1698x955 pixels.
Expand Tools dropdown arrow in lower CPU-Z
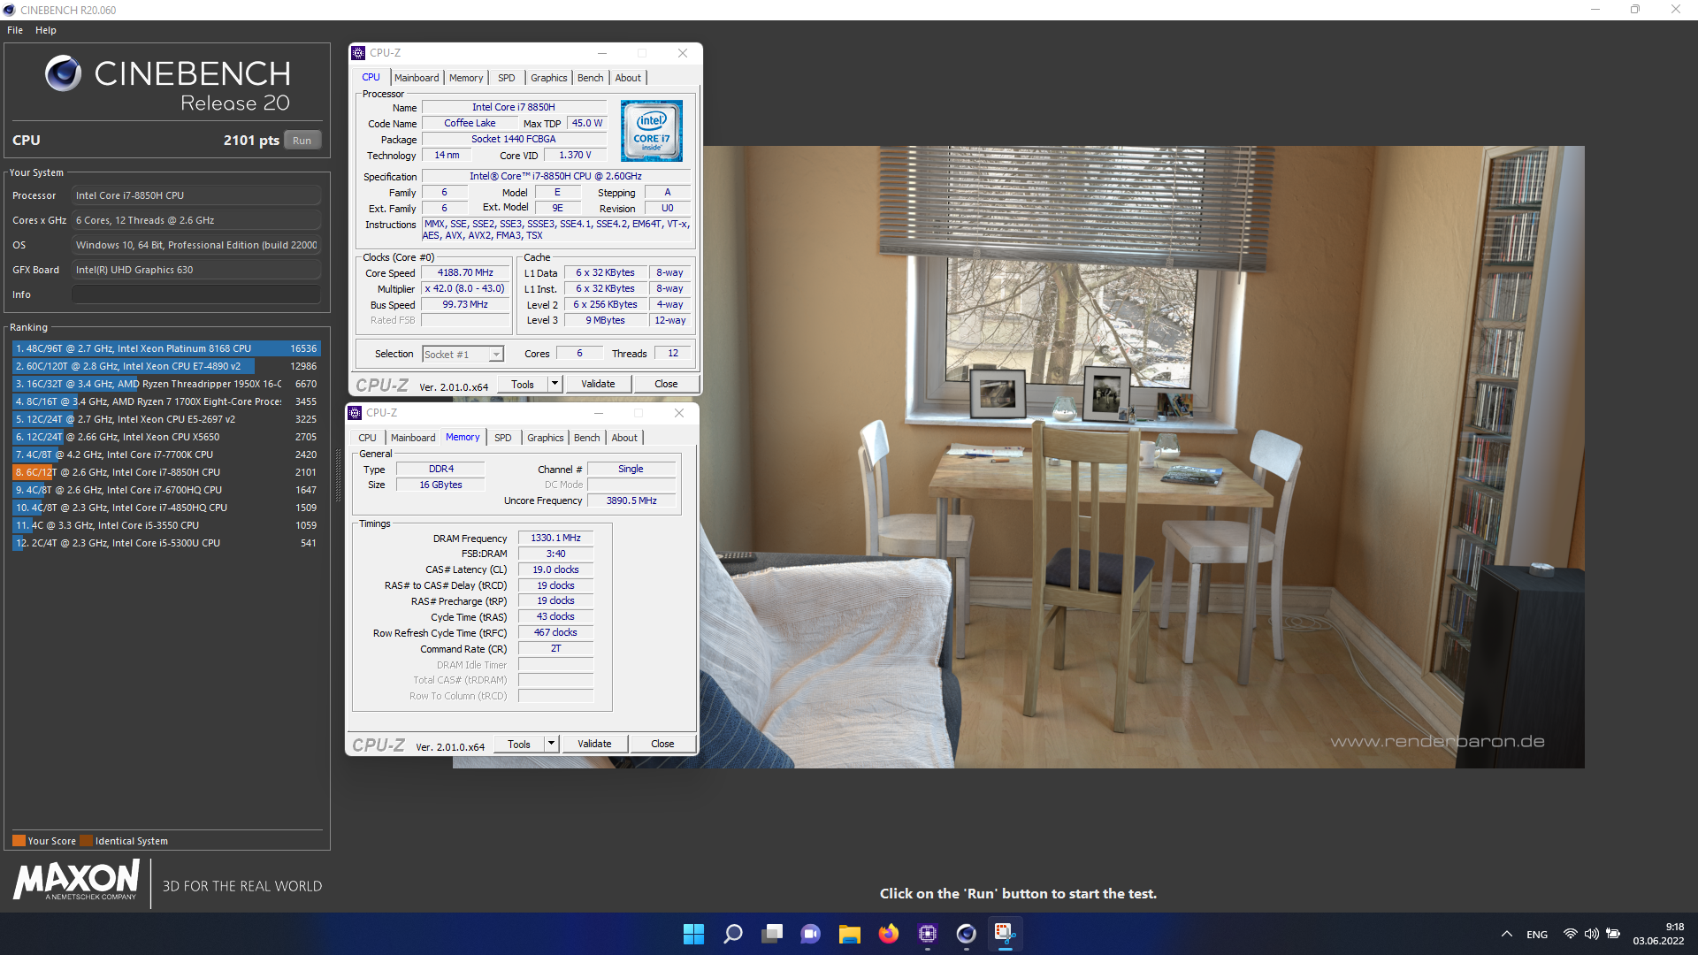tap(552, 745)
